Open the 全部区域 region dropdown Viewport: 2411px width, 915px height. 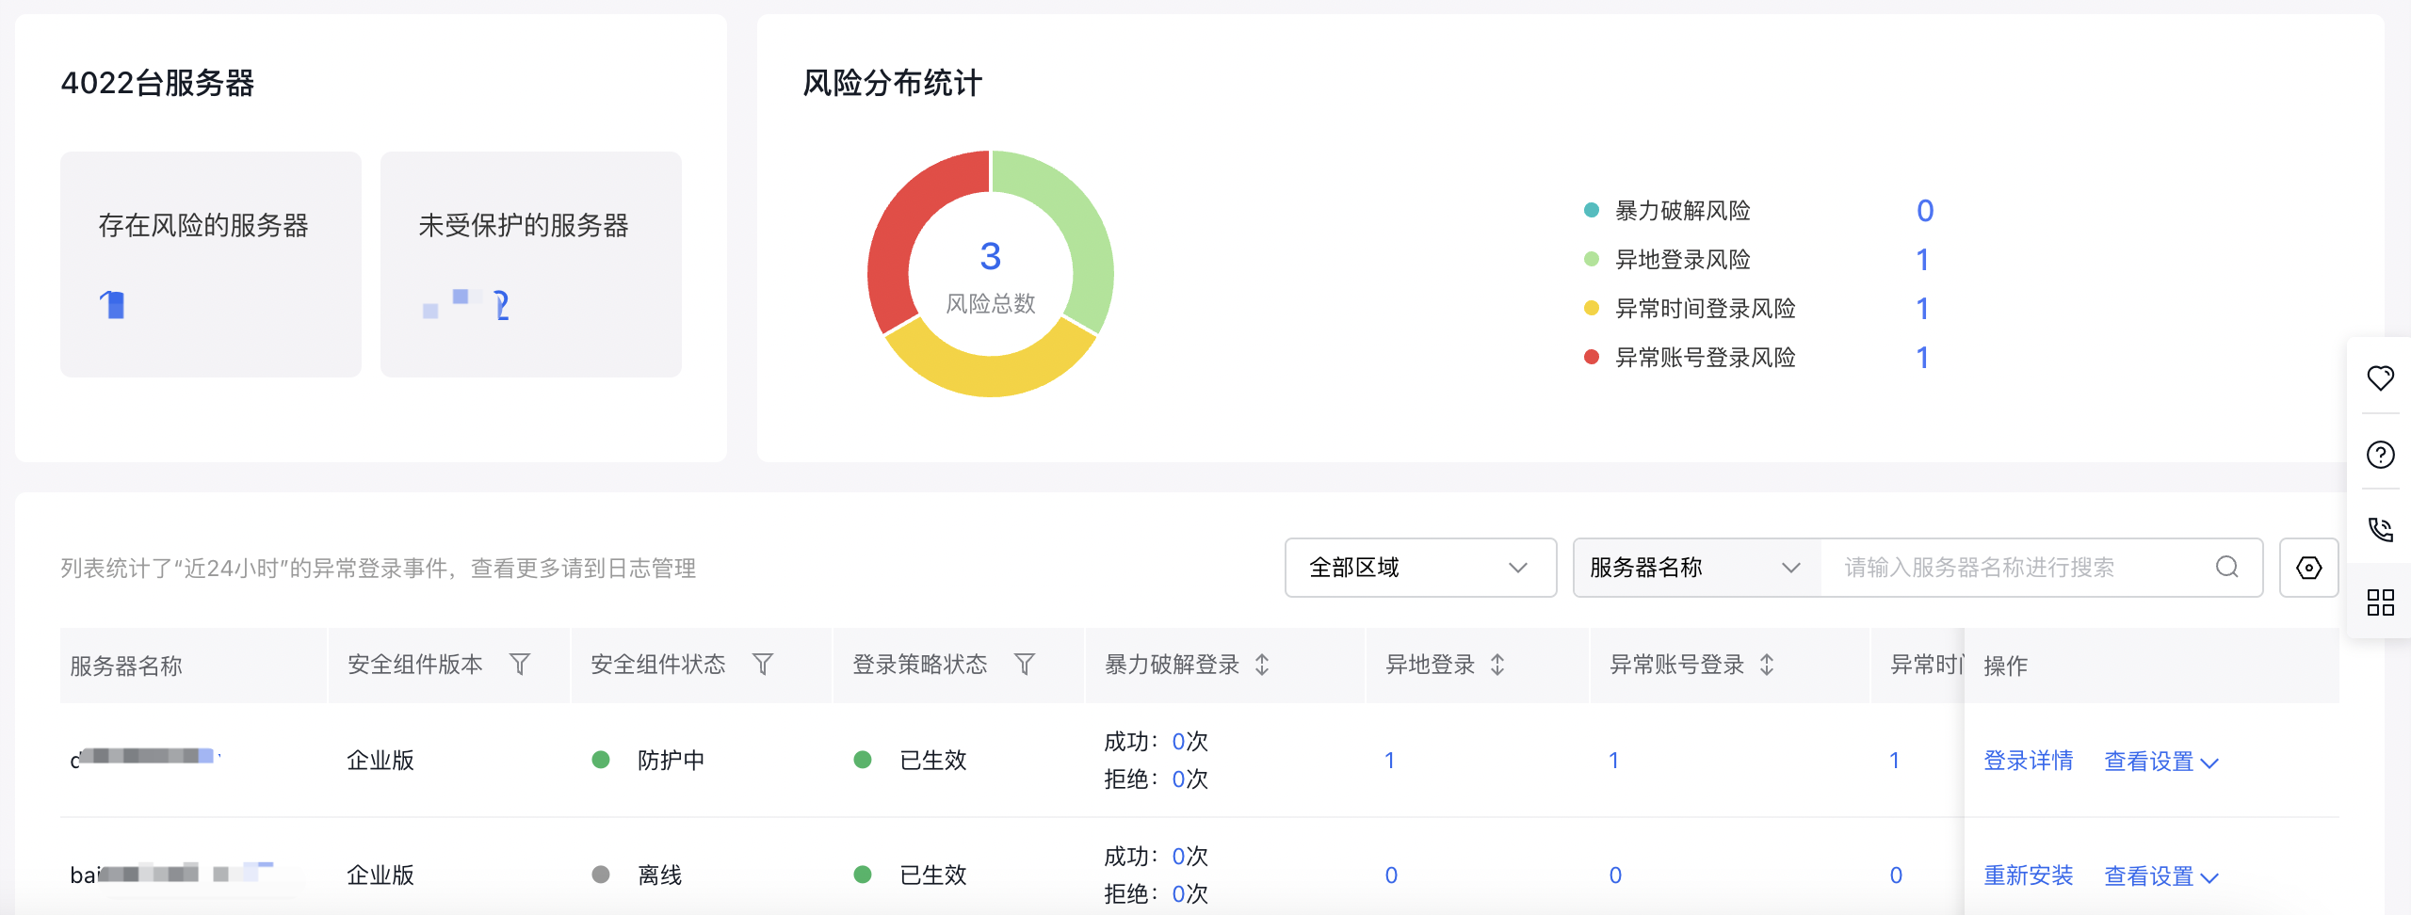(1420, 568)
